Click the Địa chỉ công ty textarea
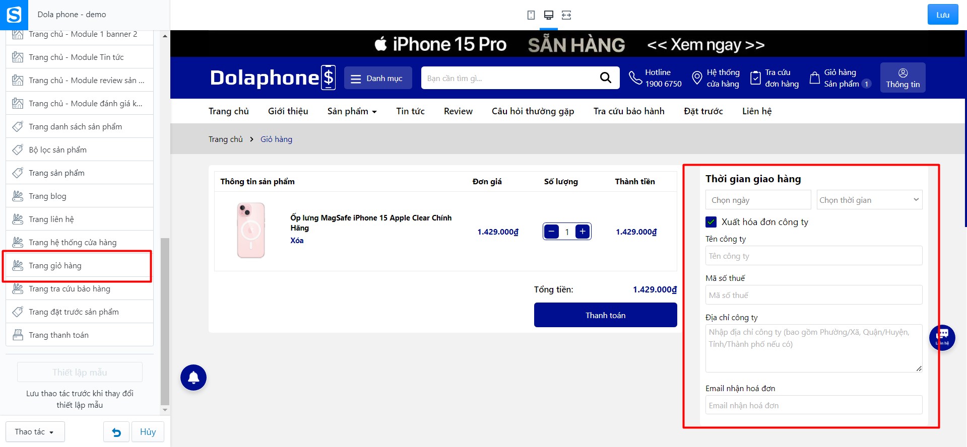The image size is (967, 447). click(x=814, y=348)
